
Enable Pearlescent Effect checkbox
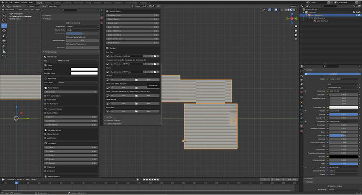45,113
